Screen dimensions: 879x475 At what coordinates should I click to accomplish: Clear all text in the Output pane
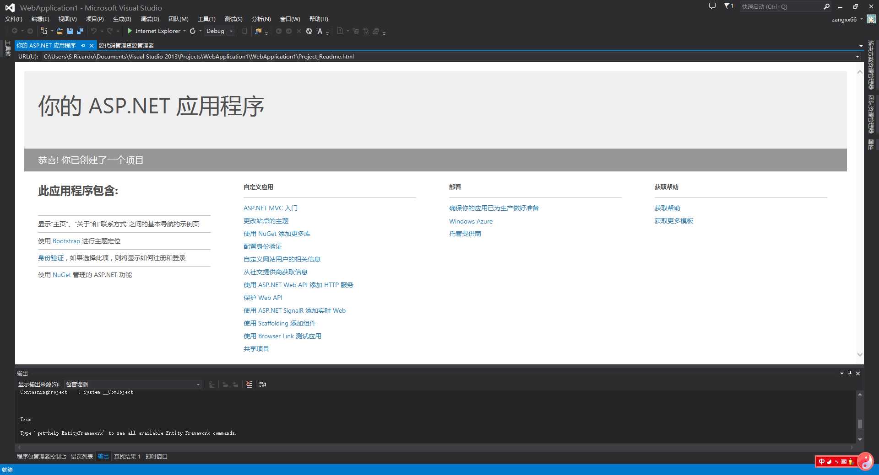pos(249,384)
